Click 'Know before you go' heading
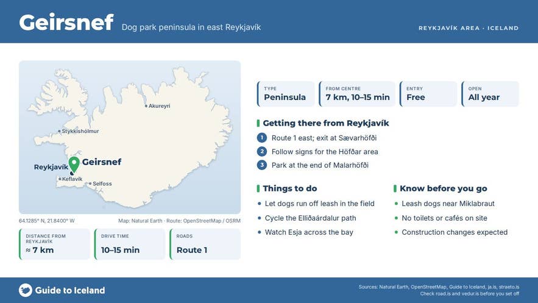 [444, 188]
